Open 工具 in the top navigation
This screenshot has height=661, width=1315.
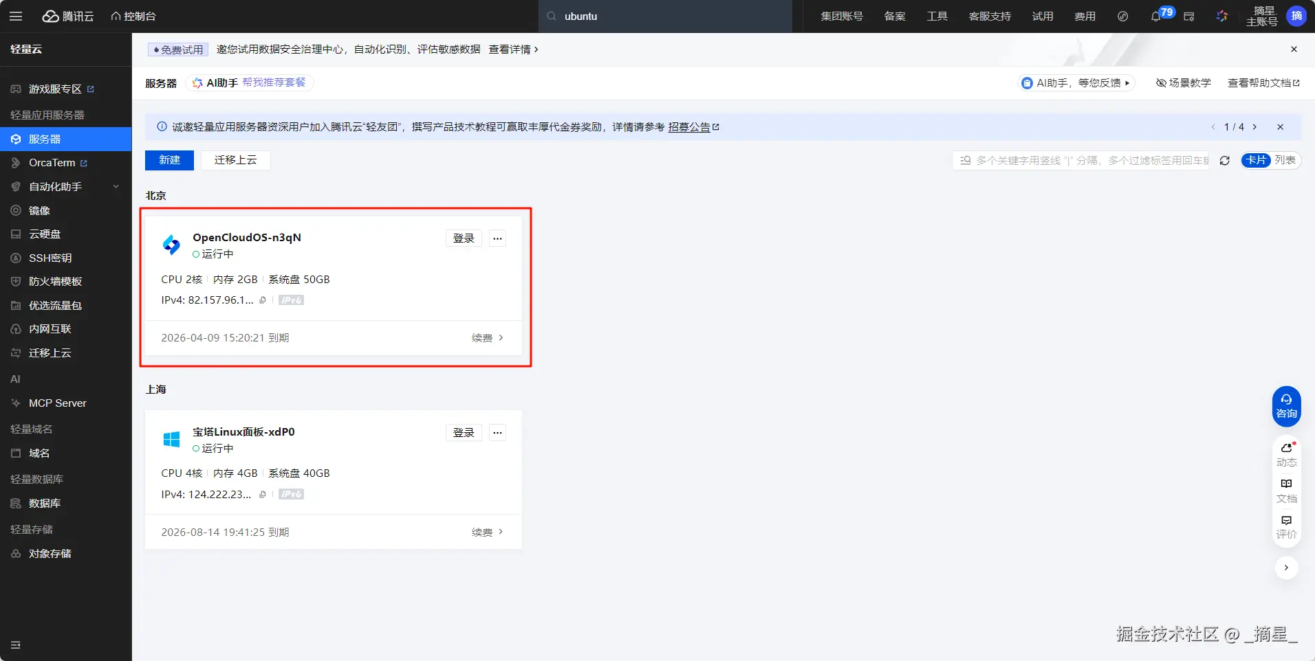[x=937, y=16]
